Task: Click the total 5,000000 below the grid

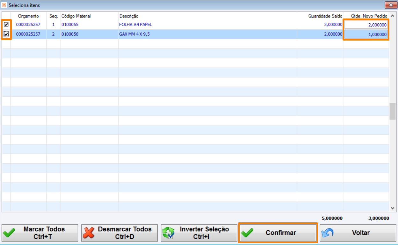Action: point(332,219)
